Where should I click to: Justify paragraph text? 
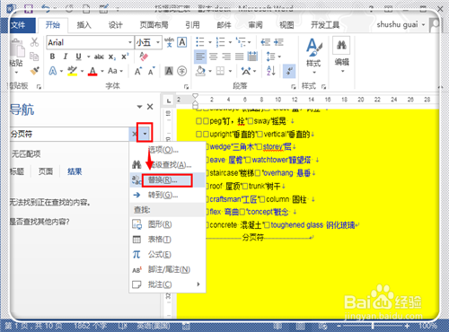[239, 57]
